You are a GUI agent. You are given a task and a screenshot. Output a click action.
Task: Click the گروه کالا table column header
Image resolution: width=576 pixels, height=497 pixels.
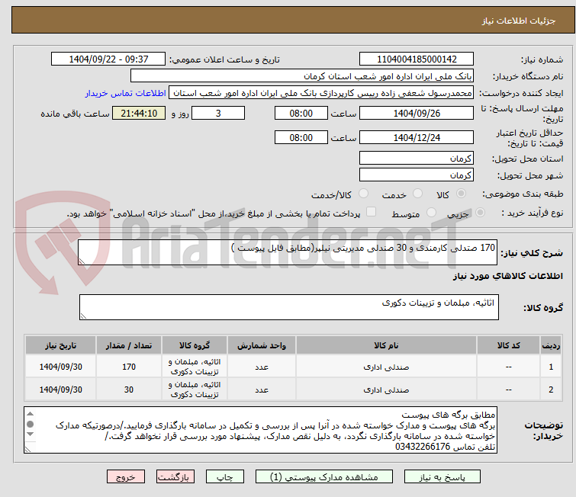(x=195, y=345)
